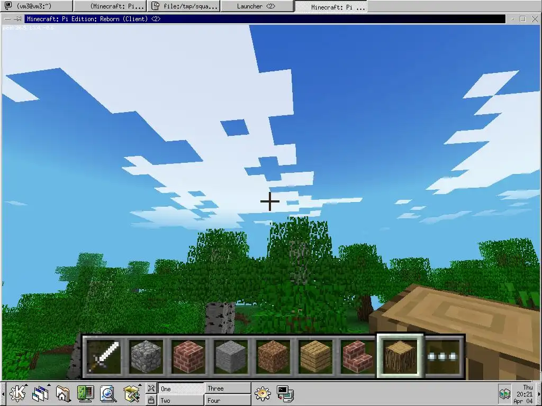
Task: Open window menu dash icon in title bar
Action: (x=7, y=19)
